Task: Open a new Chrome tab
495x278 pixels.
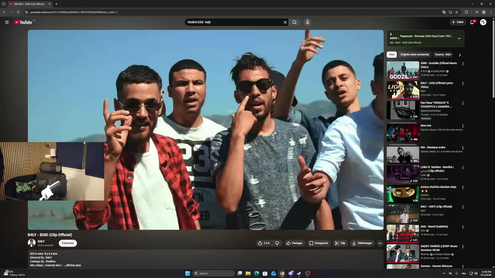Action: [x=56, y=4]
